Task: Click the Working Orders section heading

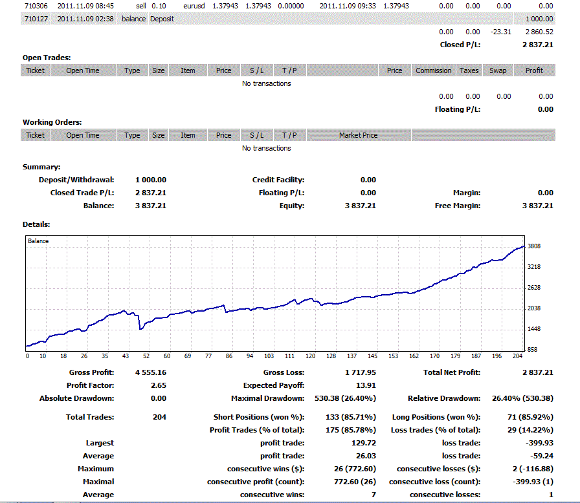Action: click(52, 122)
